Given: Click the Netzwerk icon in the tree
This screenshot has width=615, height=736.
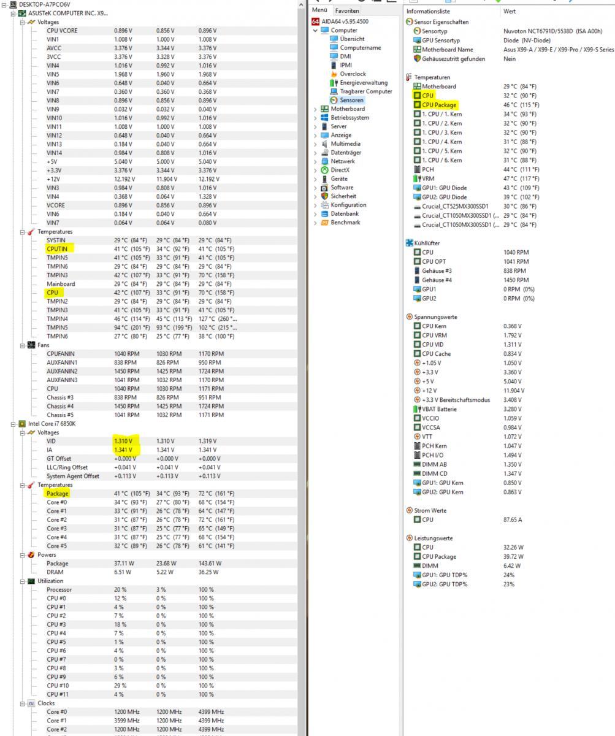Looking at the screenshot, I should [325, 161].
